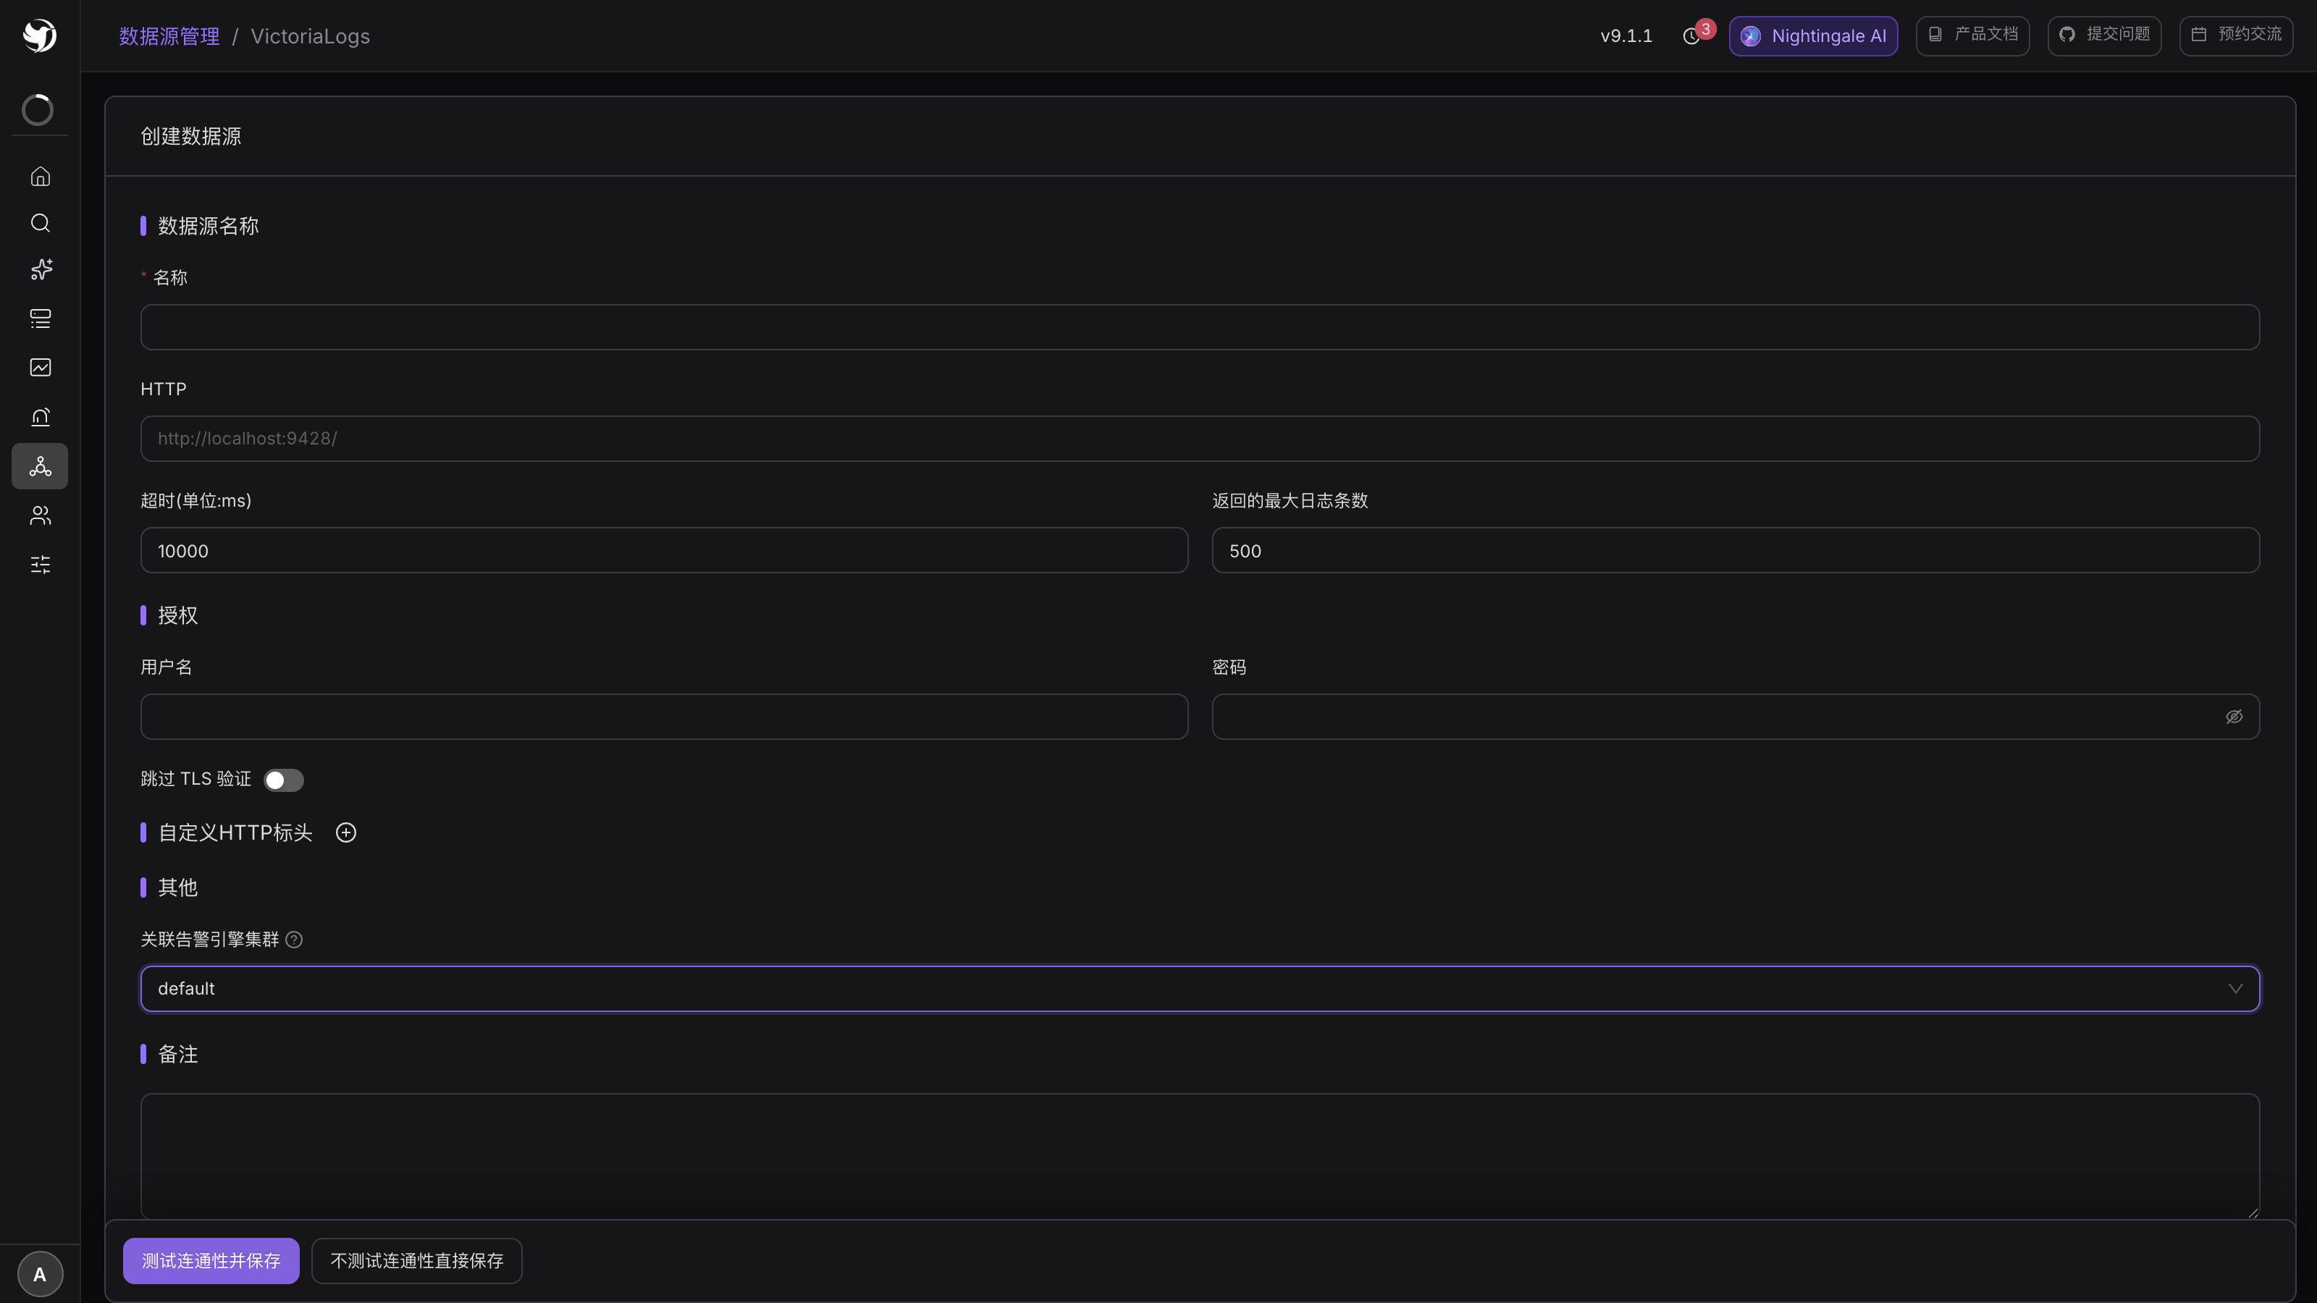Toggle the 跳过 TLS 验证 switch
2317x1303 pixels.
[283, 780]
